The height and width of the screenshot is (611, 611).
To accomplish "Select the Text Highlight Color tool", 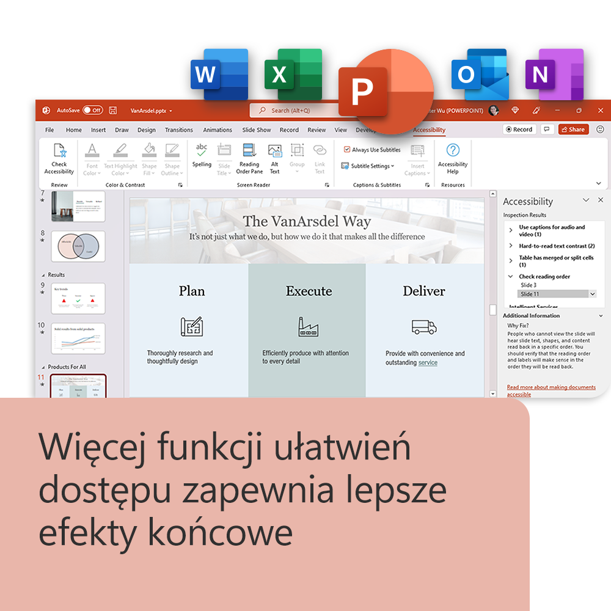I will (120, 161).
